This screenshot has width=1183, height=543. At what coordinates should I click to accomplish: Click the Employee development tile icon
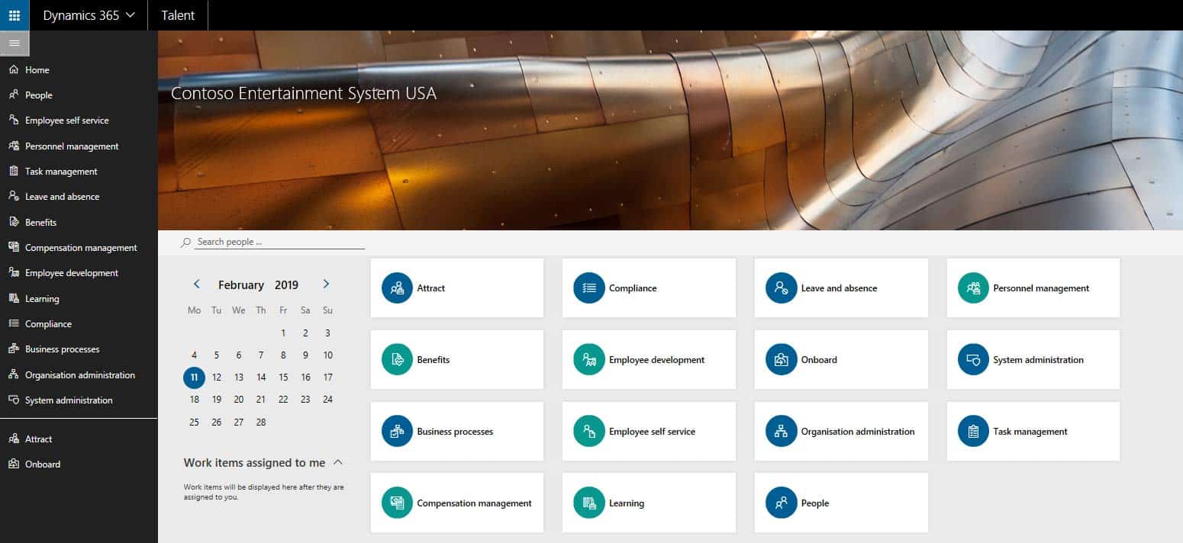pos(589,360)
